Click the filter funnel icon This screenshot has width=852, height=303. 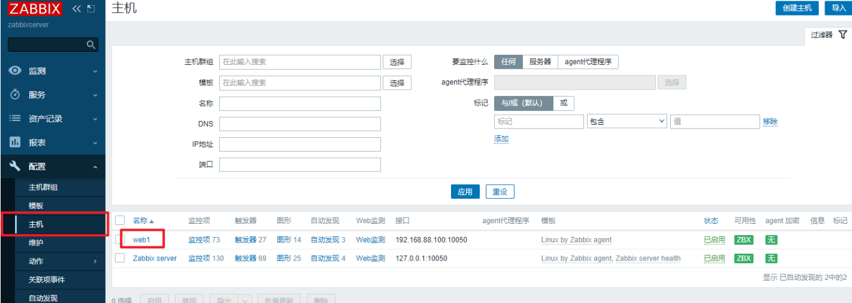click(x=843, y=35)
